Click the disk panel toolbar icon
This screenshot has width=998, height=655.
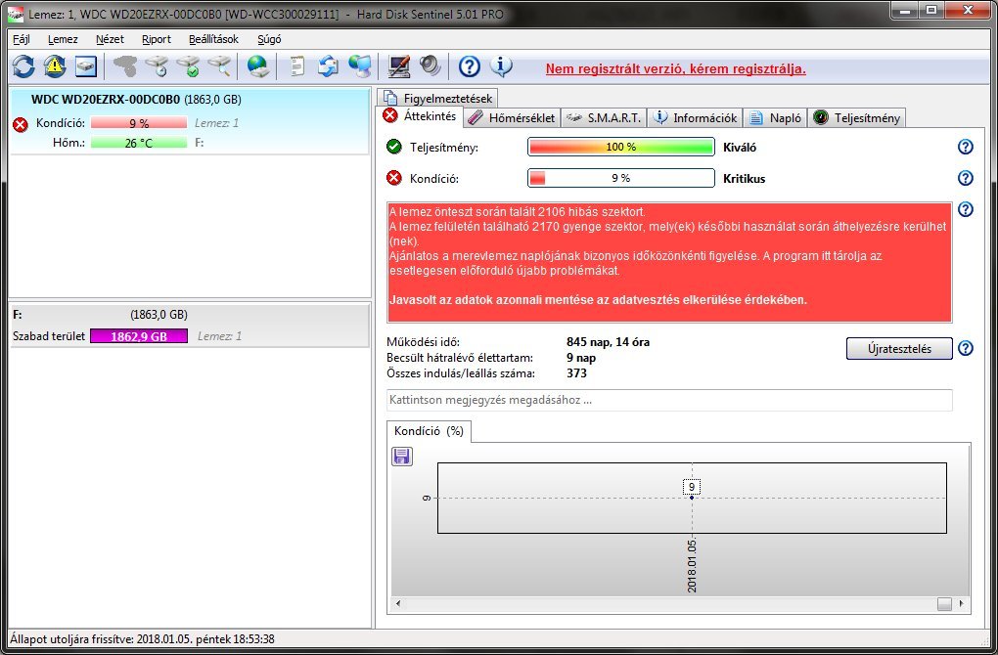(x=86, y=66)
